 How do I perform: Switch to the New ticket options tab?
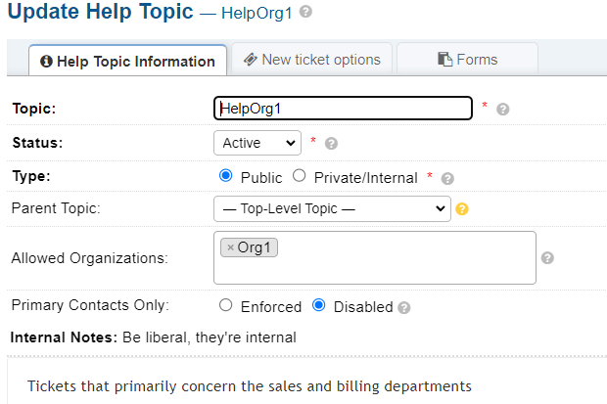coord(311,60)
